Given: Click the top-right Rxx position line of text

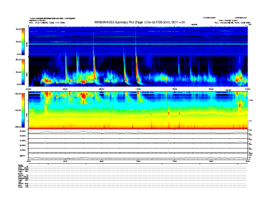Looking at the screenshot, I should click(232, 23).
